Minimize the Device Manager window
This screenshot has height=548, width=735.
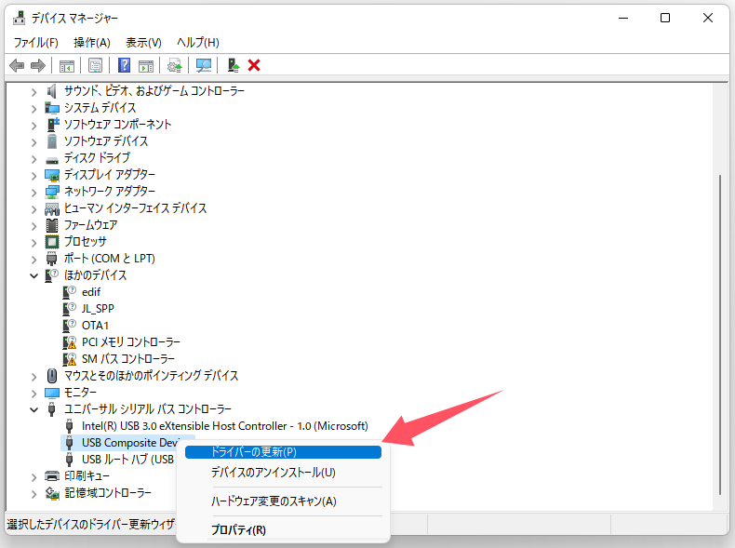pyautogui.click(x=623, y=18)
